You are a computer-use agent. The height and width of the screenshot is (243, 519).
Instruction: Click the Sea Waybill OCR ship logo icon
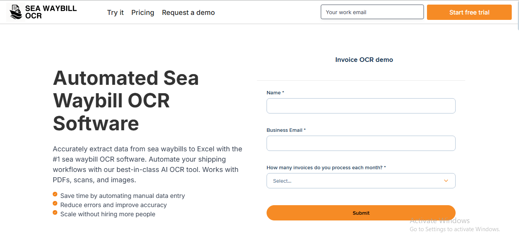click(x=16, y=12)
